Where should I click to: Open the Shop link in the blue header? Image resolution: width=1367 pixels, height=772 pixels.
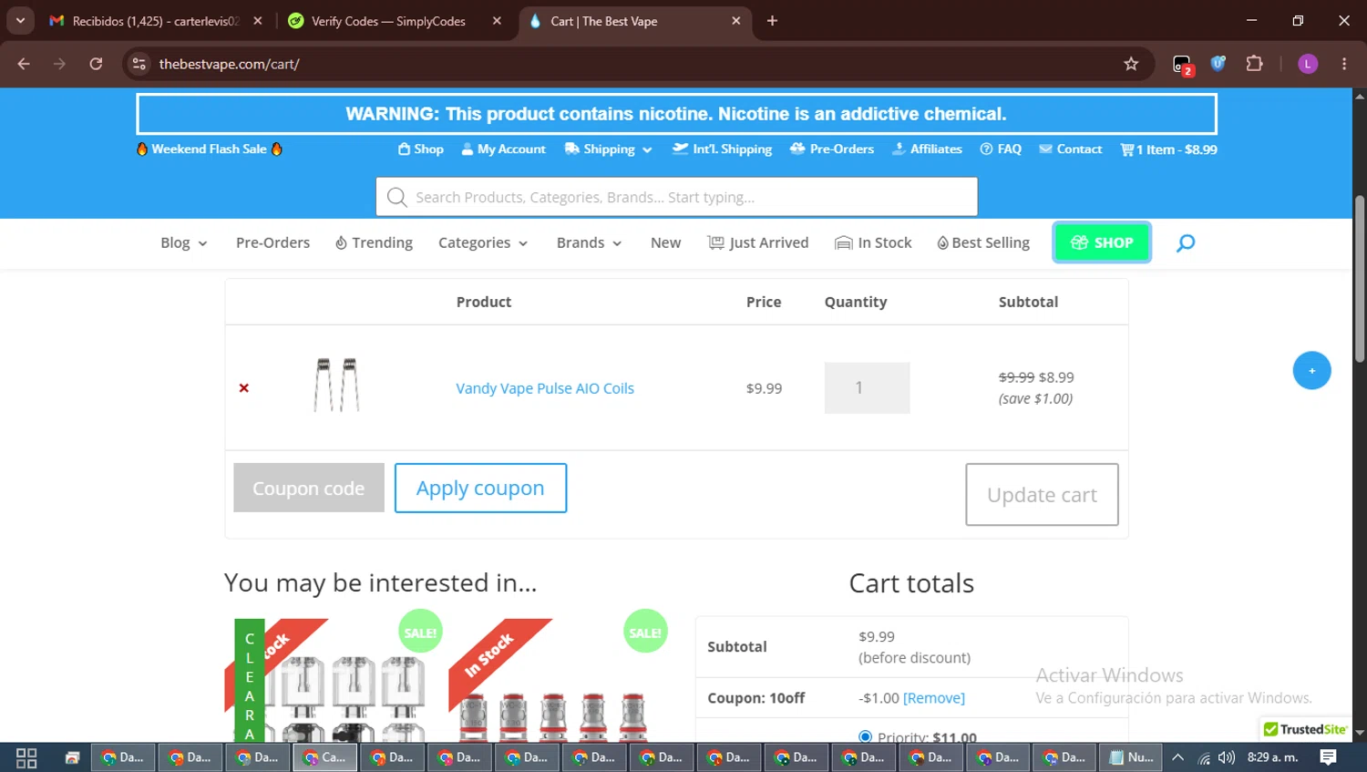click(421, 149)
